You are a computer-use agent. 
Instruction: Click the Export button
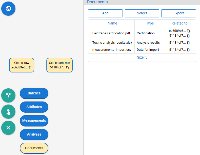(x=178, y=13)
